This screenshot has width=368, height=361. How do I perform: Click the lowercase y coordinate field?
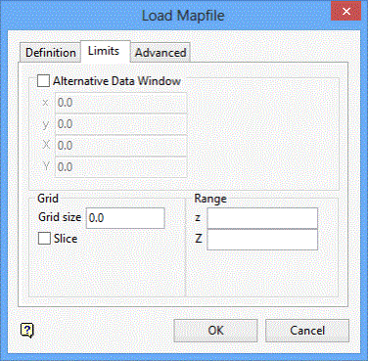coord(121,124)
